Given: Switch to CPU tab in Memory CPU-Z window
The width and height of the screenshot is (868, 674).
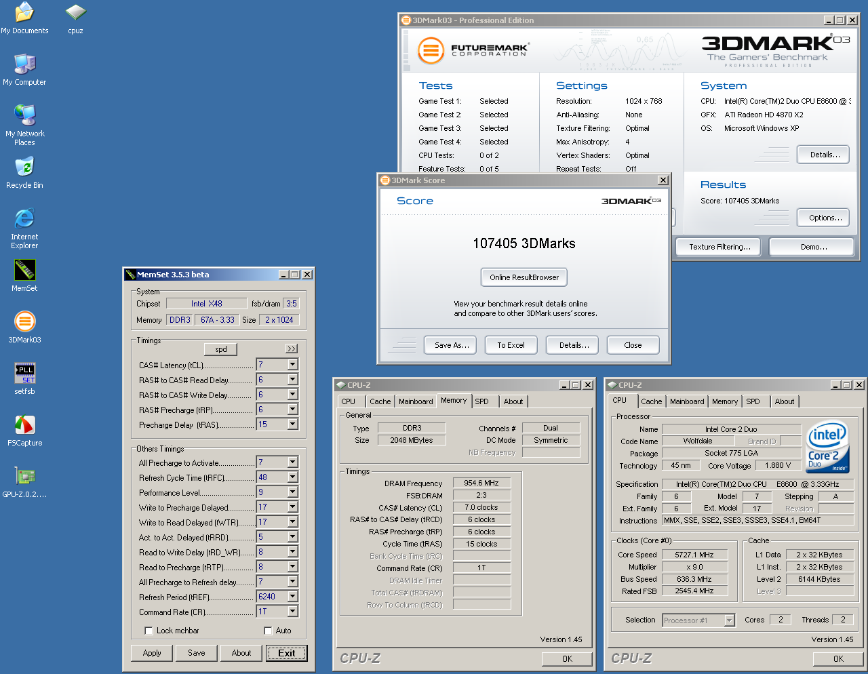Looking at the screenshot, I should [349, 401].
